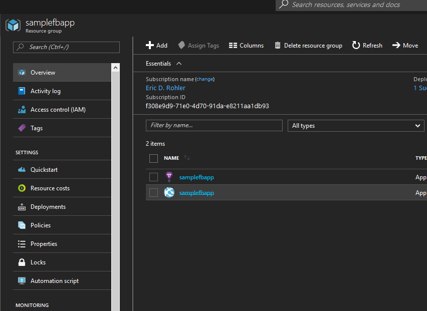This screenshot has height=311, width=427.
Task: Click the Resource costs green circle icon
Action: 22,188
